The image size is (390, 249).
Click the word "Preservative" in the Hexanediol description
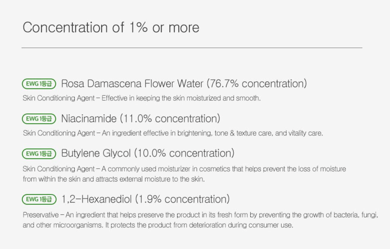(x=41, y=215)
